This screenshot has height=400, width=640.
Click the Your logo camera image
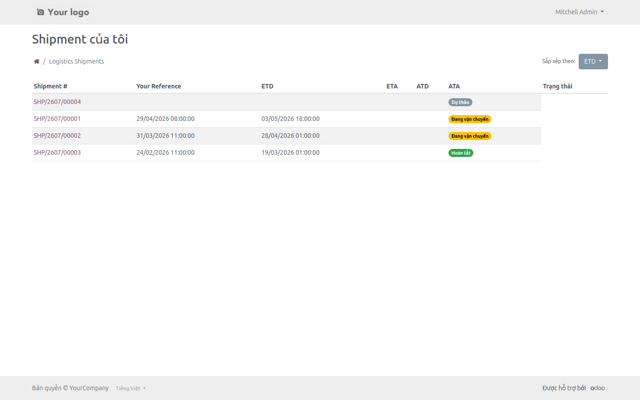[63, 12]
